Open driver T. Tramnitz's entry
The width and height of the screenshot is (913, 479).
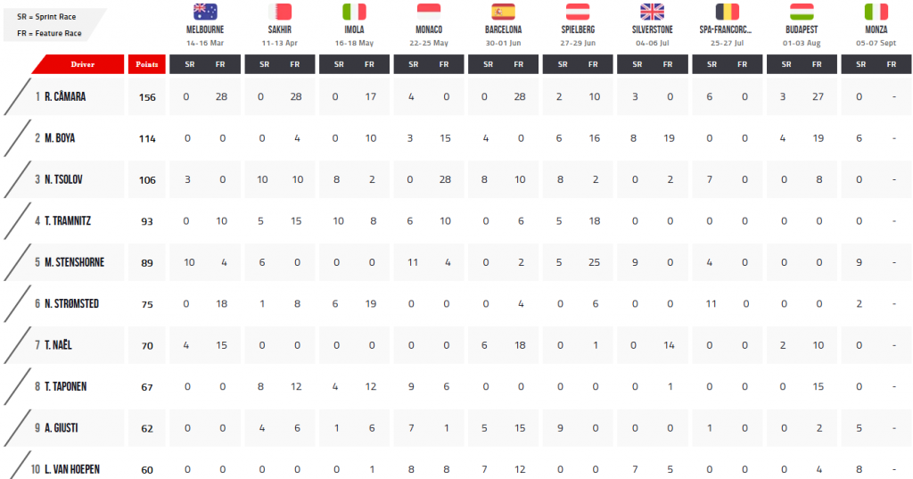tap(68, 221)
